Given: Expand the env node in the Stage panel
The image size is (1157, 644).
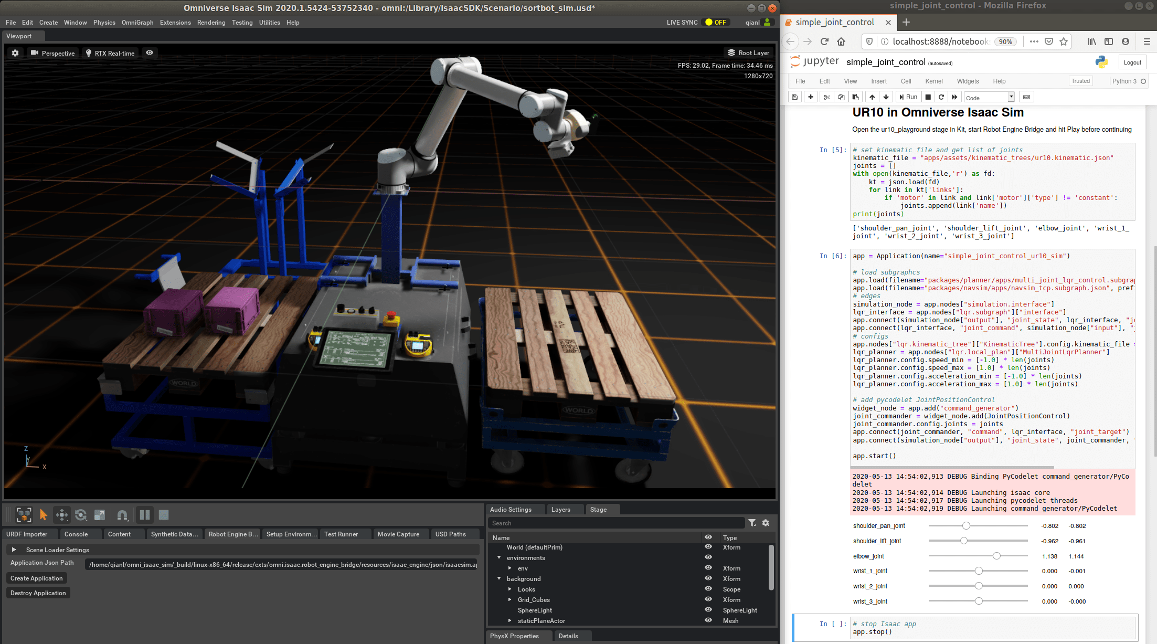Looking at the screenshot, I should point(509,568).
